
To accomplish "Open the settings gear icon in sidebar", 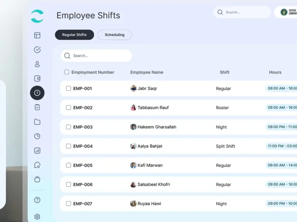I will click(x=37, y=216).
